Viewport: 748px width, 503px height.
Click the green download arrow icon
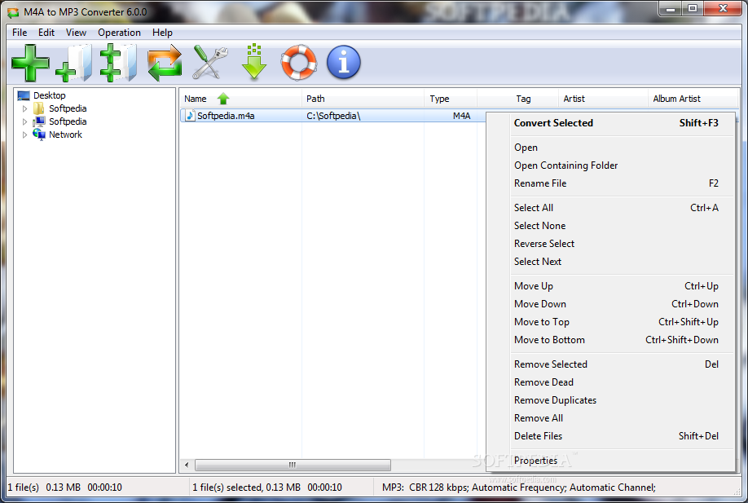(254, 62)
